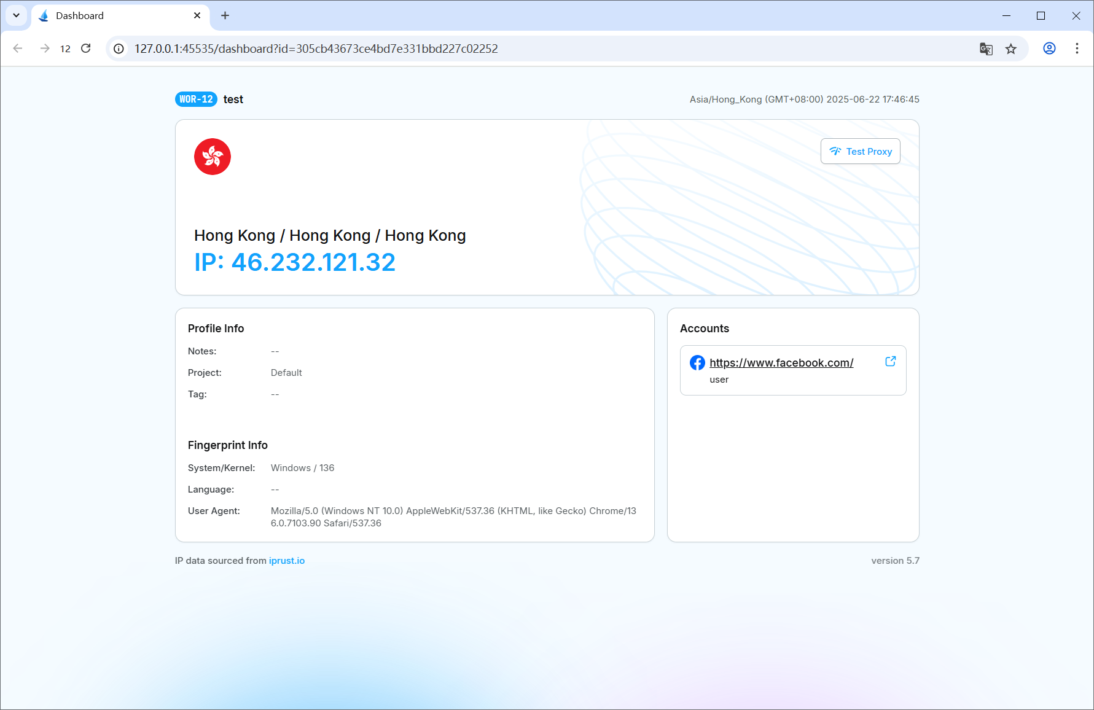The image size is (1094, 710).
Task: Open the Facebook external link icon
Action: pos(890,362)
